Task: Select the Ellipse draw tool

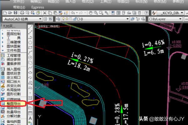Action: click(30, 72)
